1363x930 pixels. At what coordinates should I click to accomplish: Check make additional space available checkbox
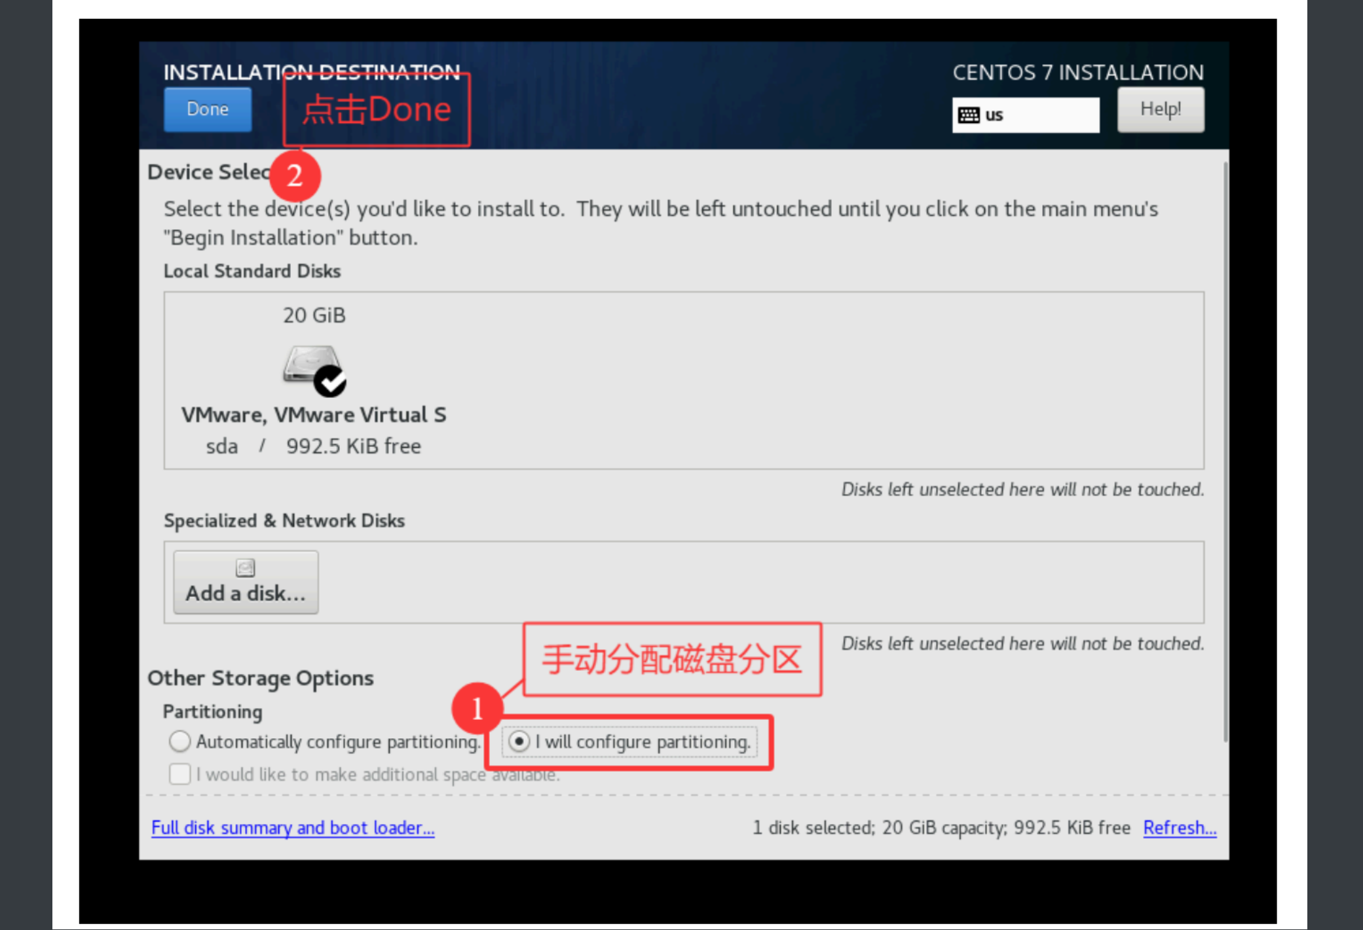[x=179, y=774]
